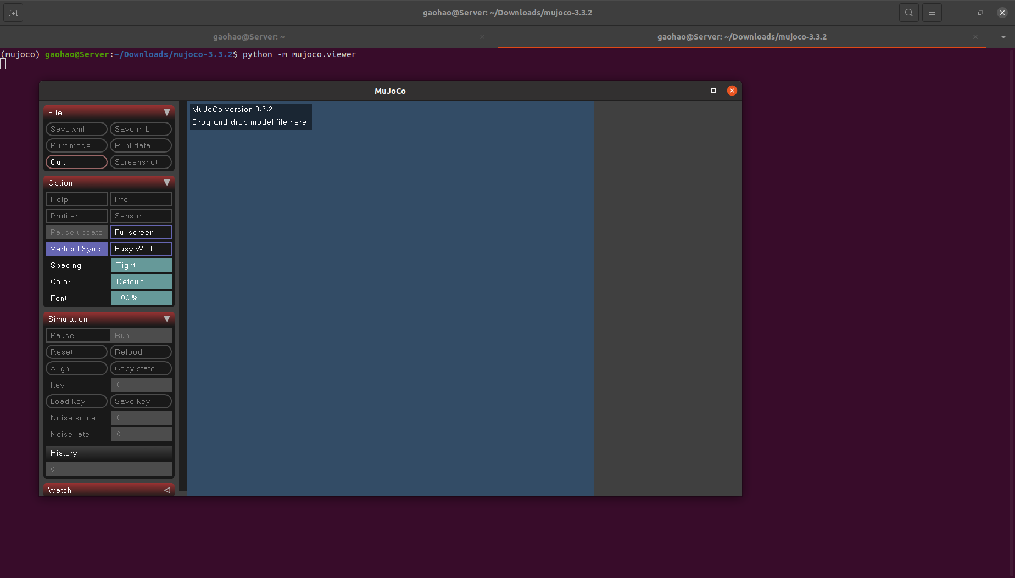Disable Vertical Sync
This screenshot has height=578, width=1015.
point(76,249)
